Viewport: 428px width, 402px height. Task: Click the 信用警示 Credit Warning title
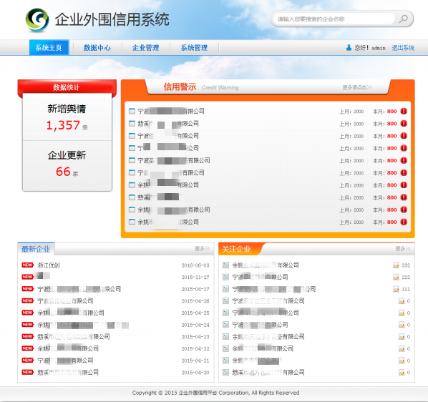pyautogui.click(x=201, y=87)
